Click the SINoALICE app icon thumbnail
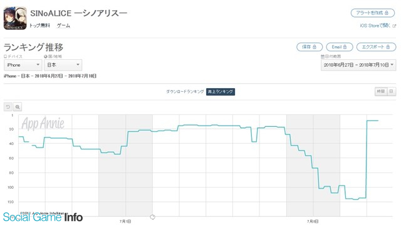The width and height of the screenshot is (401, 225). pyautogui.click(x=15, y=18)
